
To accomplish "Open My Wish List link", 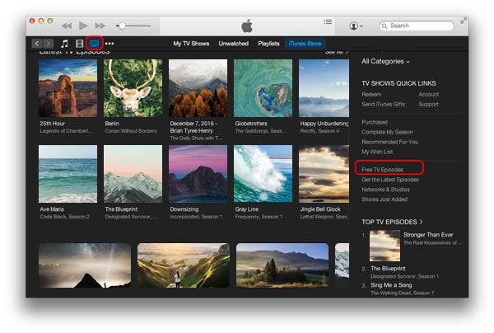I will (x=377, y=152).
